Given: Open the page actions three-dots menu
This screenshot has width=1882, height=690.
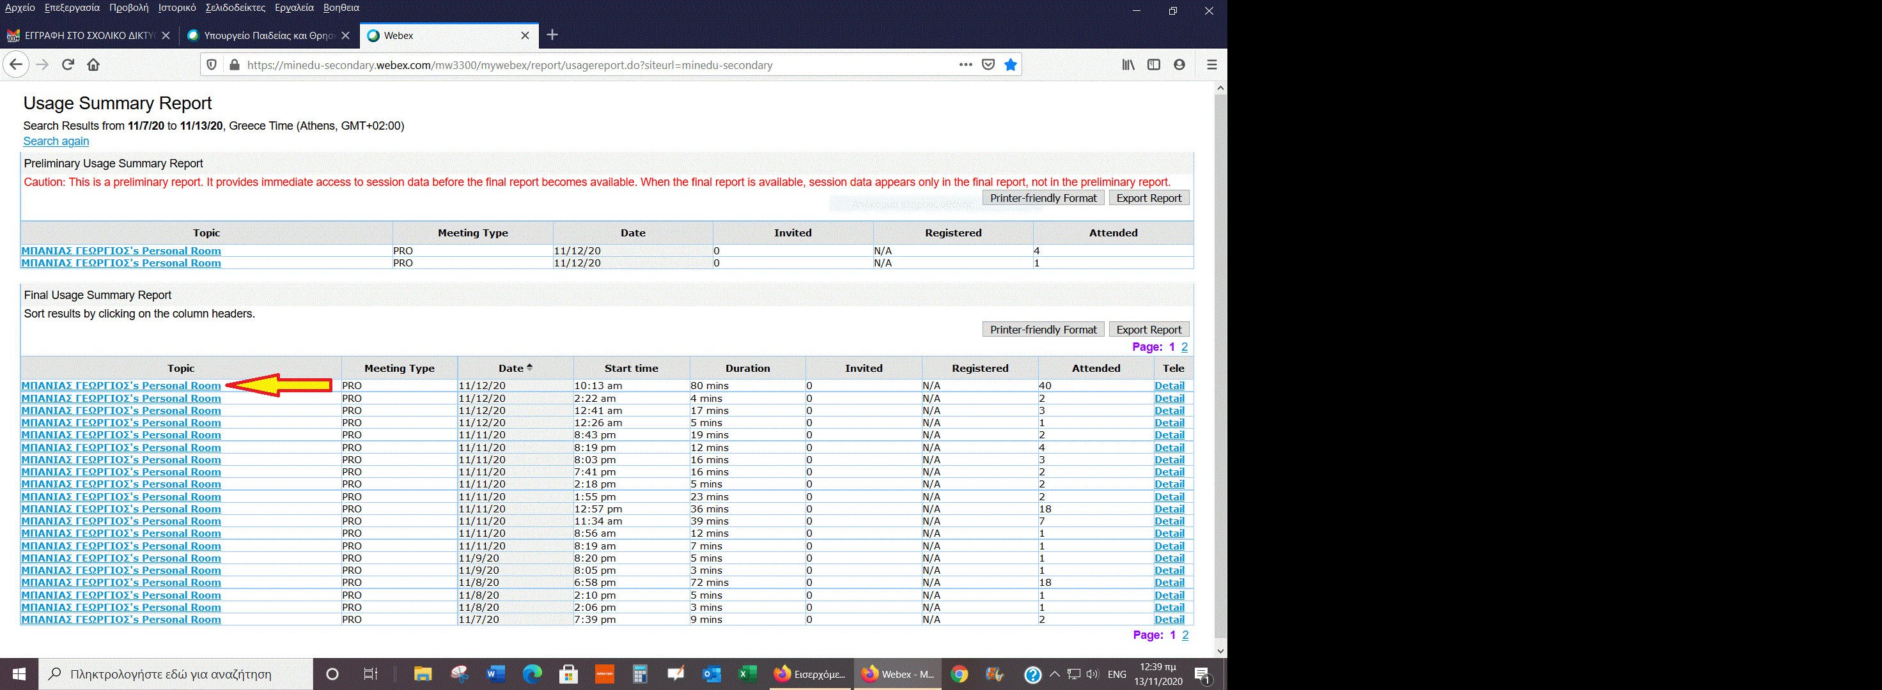Looking at the screenshot, I should [965, 65].
